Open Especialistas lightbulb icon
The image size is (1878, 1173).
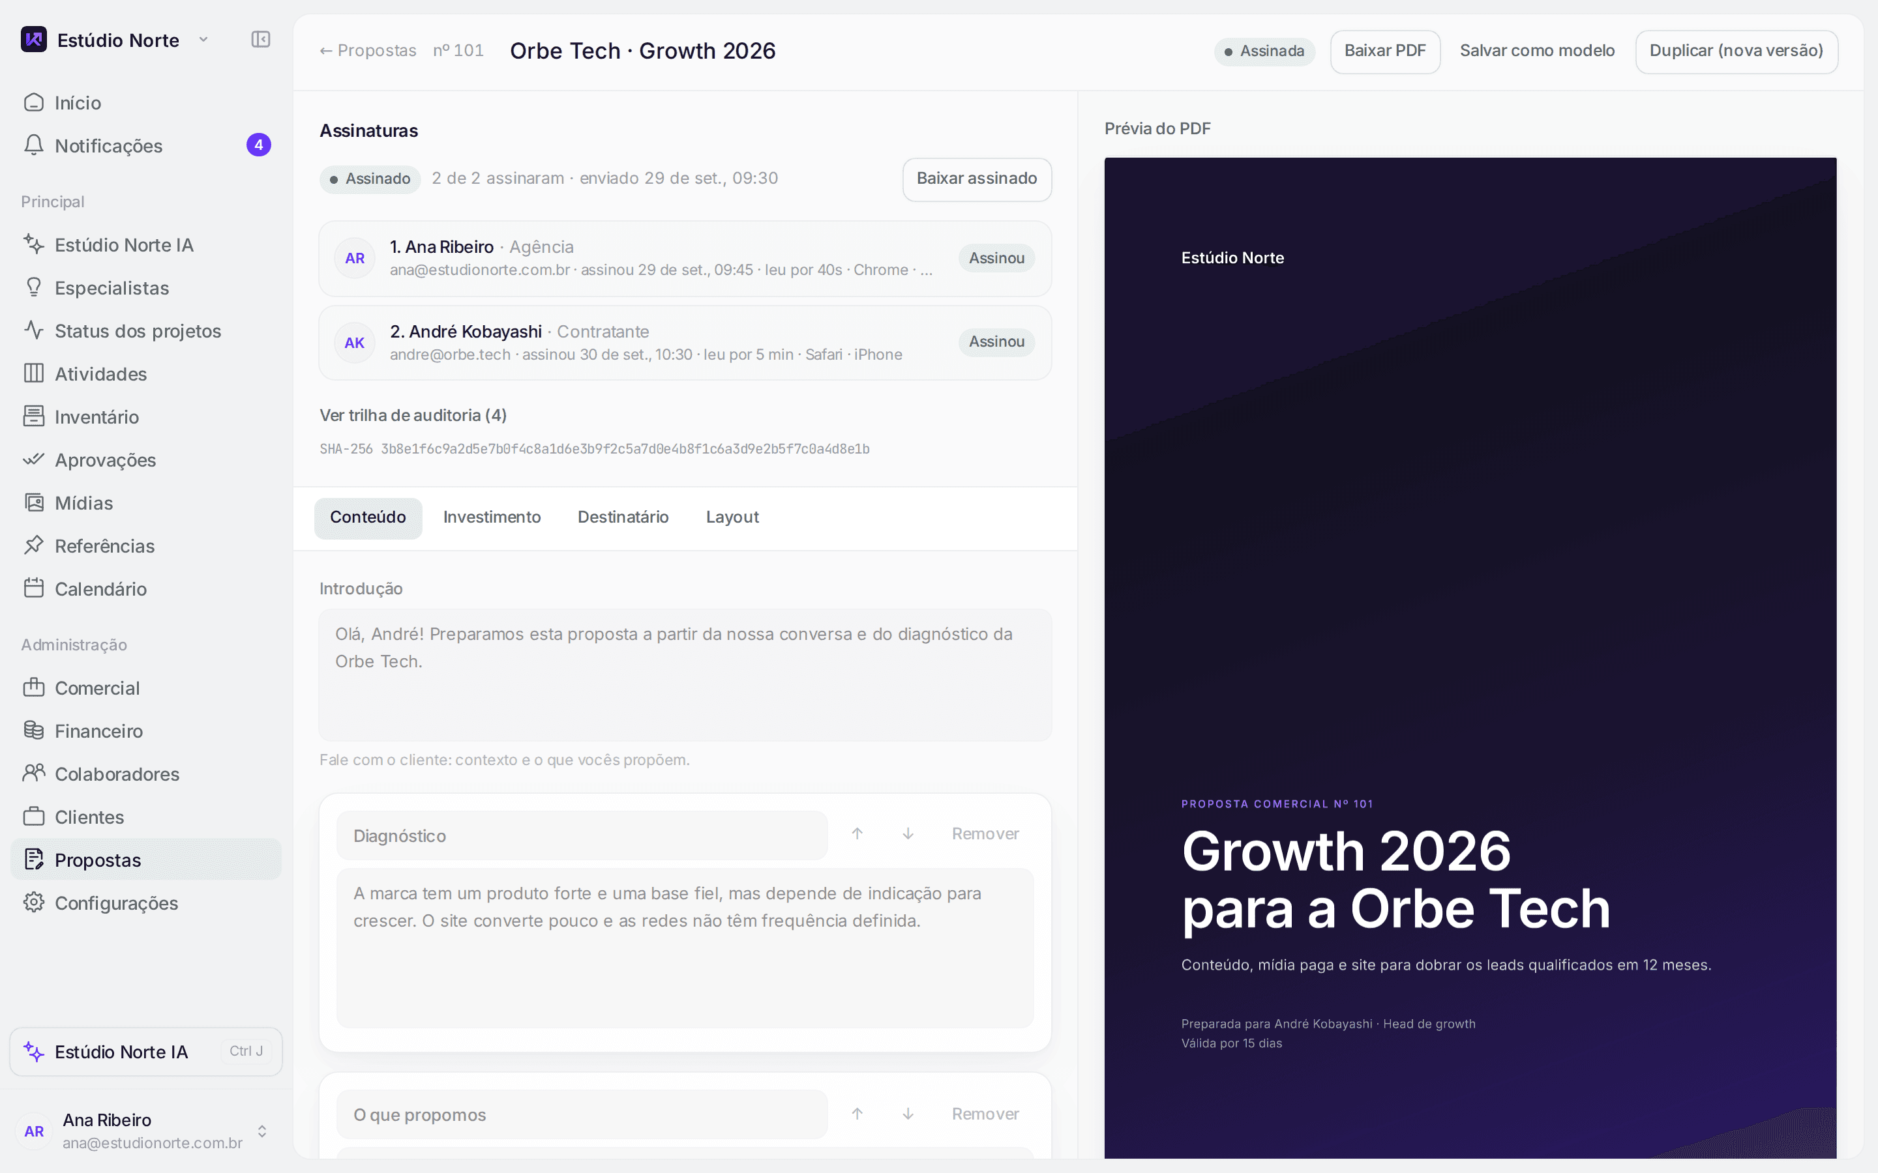(33, 287)
